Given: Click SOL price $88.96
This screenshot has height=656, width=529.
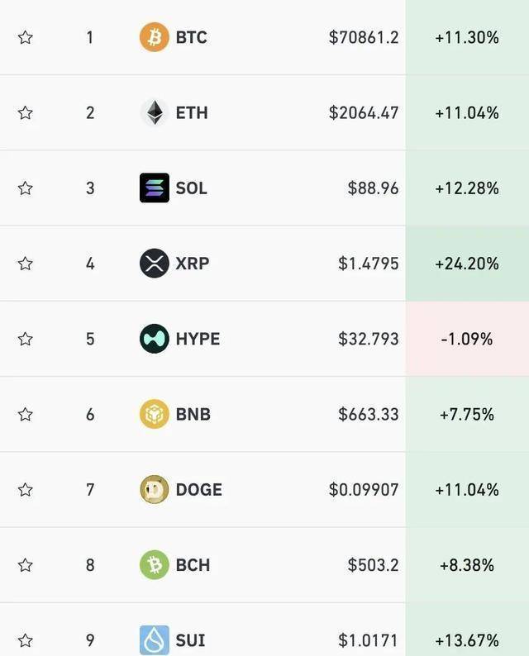Looking at the screenshot, I should [373, 188].
